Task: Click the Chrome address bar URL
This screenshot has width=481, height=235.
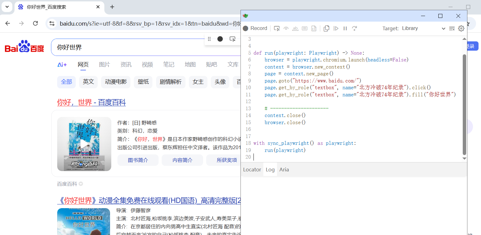Action: pyautogui.click(x=150, y=23)
